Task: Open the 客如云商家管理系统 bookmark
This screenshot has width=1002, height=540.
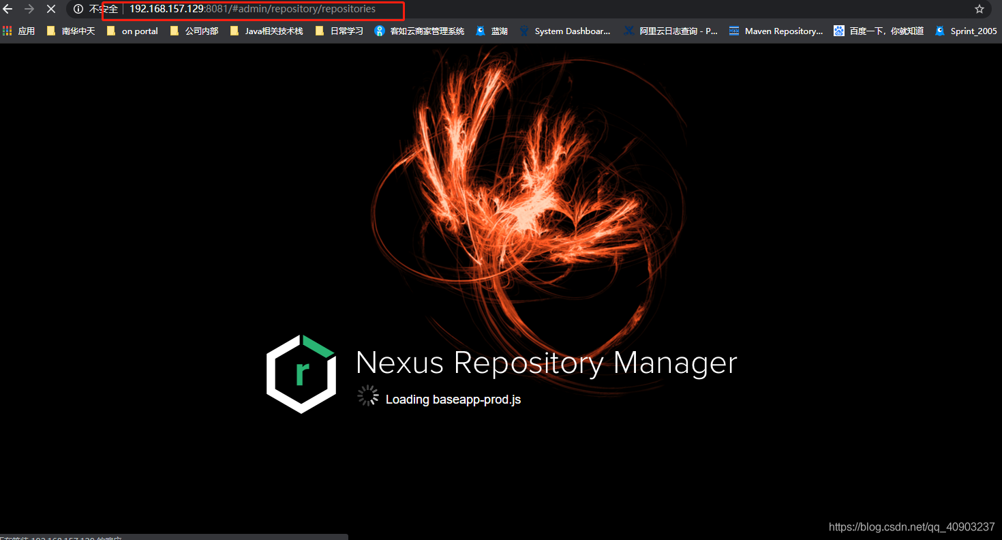Action: pos(420,31)
